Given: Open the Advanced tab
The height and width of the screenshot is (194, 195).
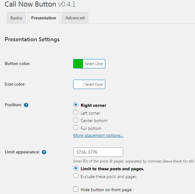Looking at the screenshot, I should point(75,18).
